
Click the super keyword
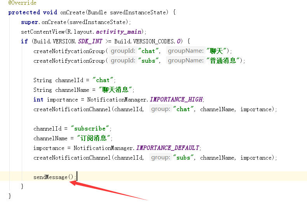[30, 22]
